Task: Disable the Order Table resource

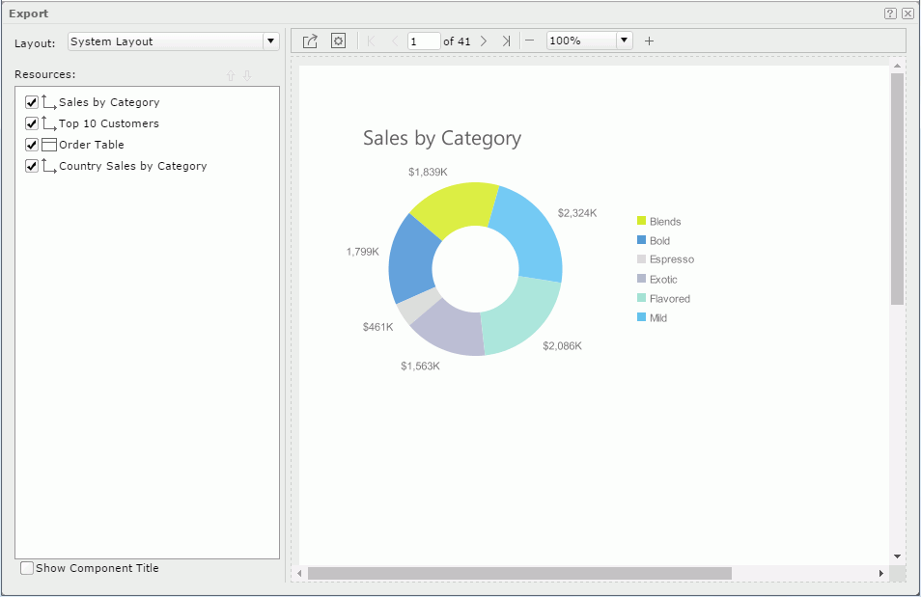Action: point(32,144)
